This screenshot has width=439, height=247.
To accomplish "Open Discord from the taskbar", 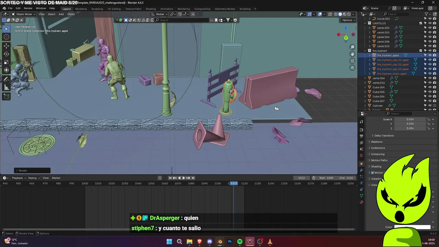I will click(210, 242).
